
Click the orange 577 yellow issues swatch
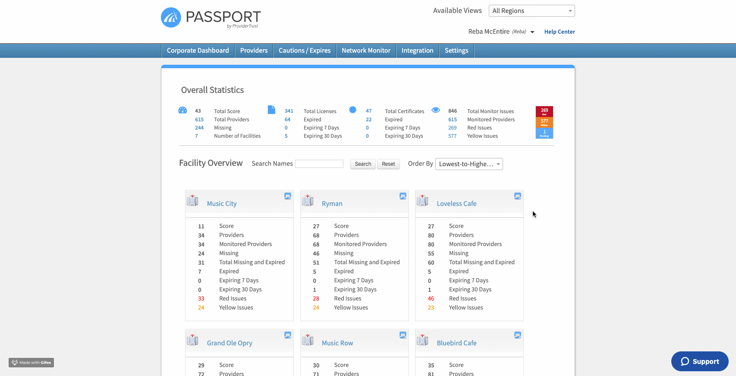544,122
